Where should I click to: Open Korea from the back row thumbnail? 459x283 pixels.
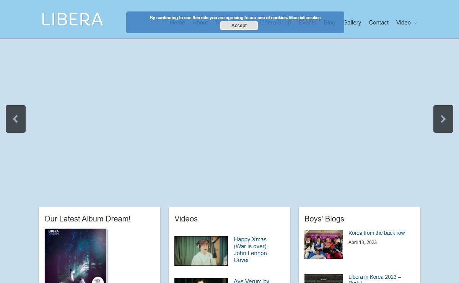click(324, 245)
